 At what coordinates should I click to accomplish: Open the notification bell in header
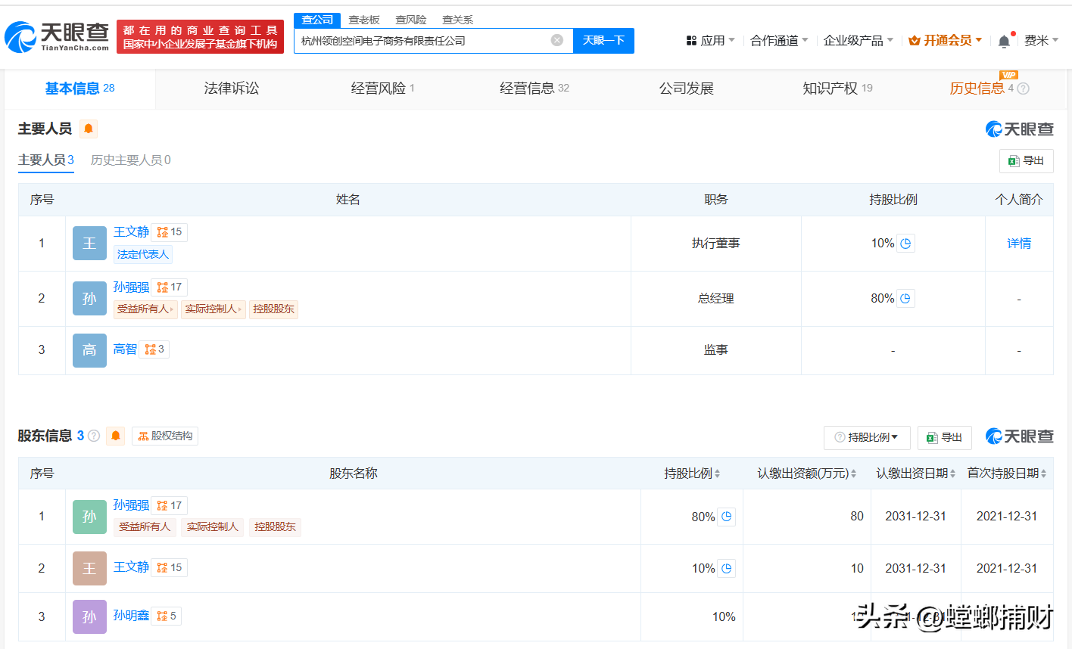click(x=1004, y=41)
